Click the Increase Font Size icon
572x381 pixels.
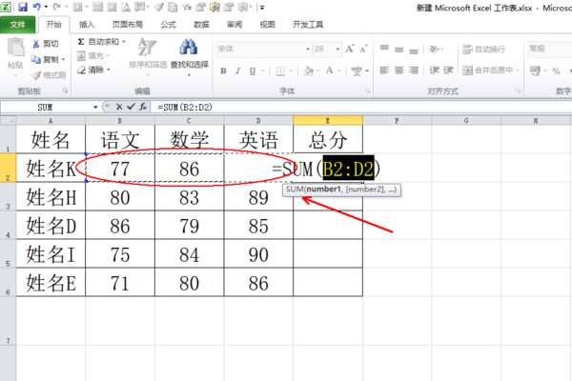click(x=350, y=49)
